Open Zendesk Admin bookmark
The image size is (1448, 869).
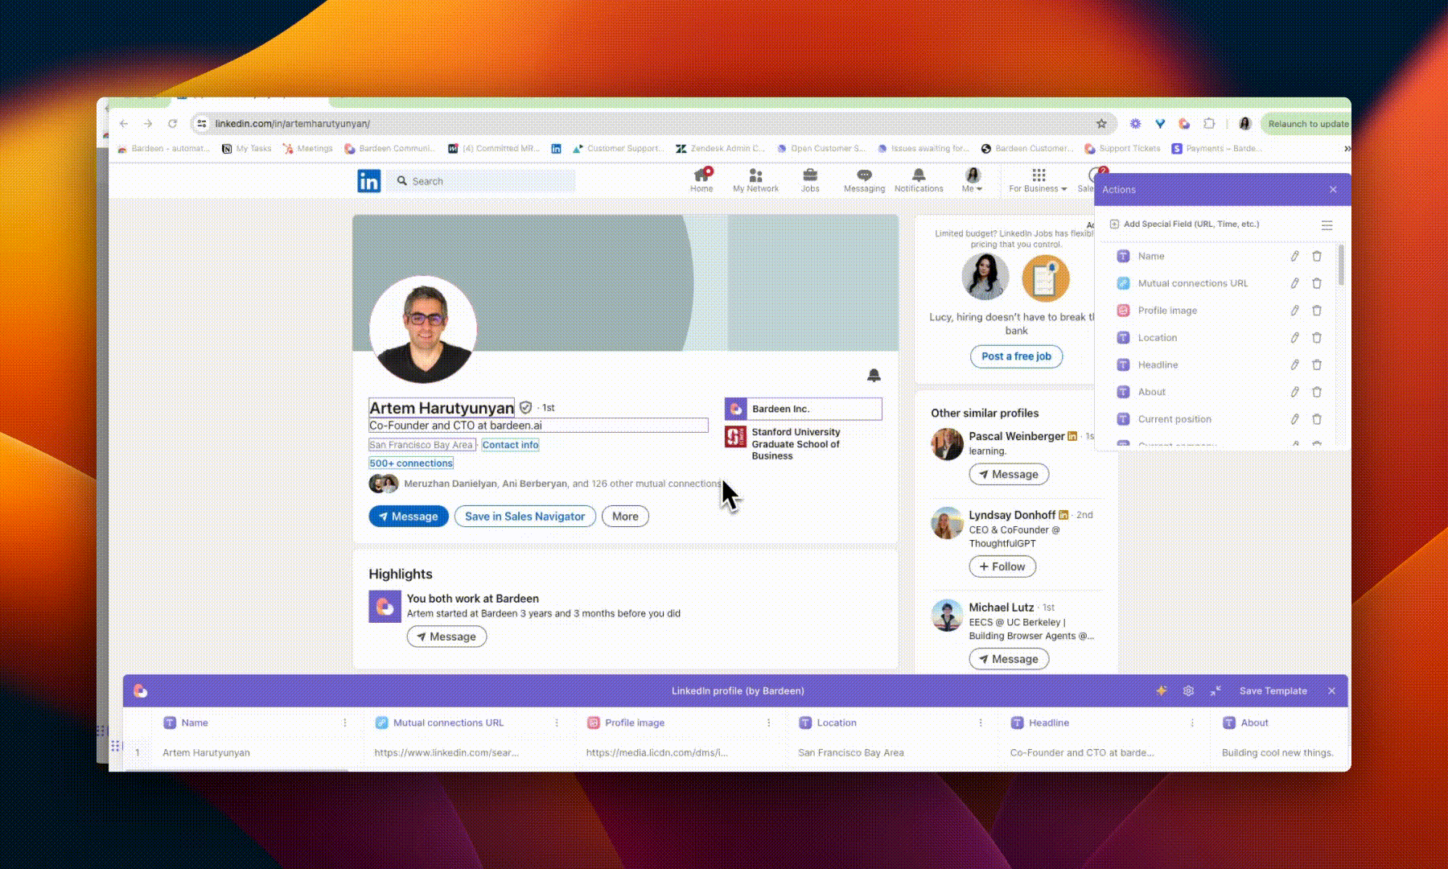[721, 148]
